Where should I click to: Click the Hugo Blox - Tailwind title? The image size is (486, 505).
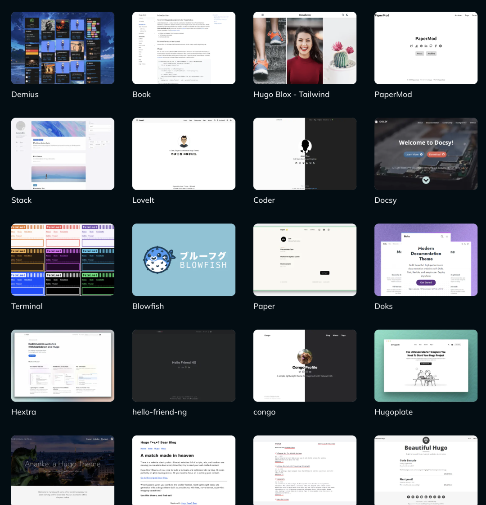[x=292, y=94]
